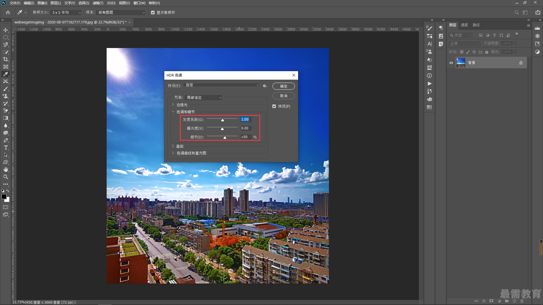Select the Move tool
543x305 pixels.
5,30
